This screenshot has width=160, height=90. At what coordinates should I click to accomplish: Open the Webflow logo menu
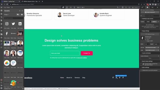1,7
